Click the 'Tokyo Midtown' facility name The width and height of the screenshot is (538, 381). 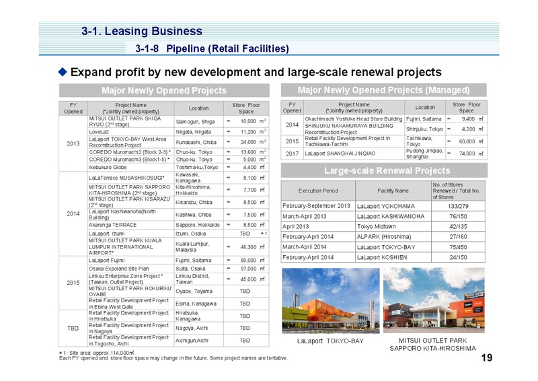click(x=377, y=226)
